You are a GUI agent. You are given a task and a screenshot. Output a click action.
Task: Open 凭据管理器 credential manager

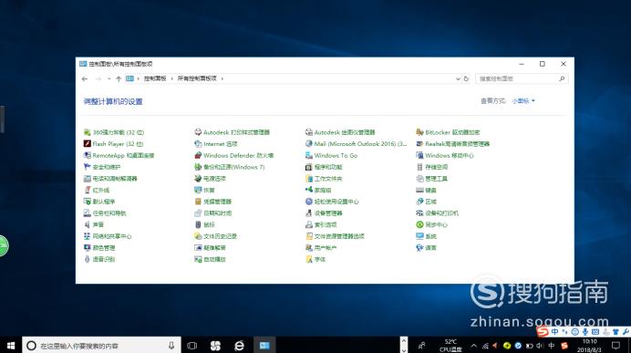[x=212, y=202]
